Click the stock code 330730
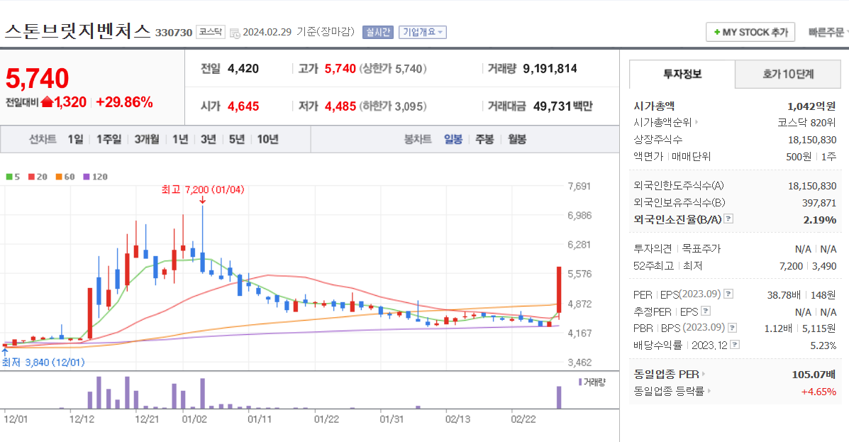The height and width of the screenshot is (442, 849). (x=174, y=33)
